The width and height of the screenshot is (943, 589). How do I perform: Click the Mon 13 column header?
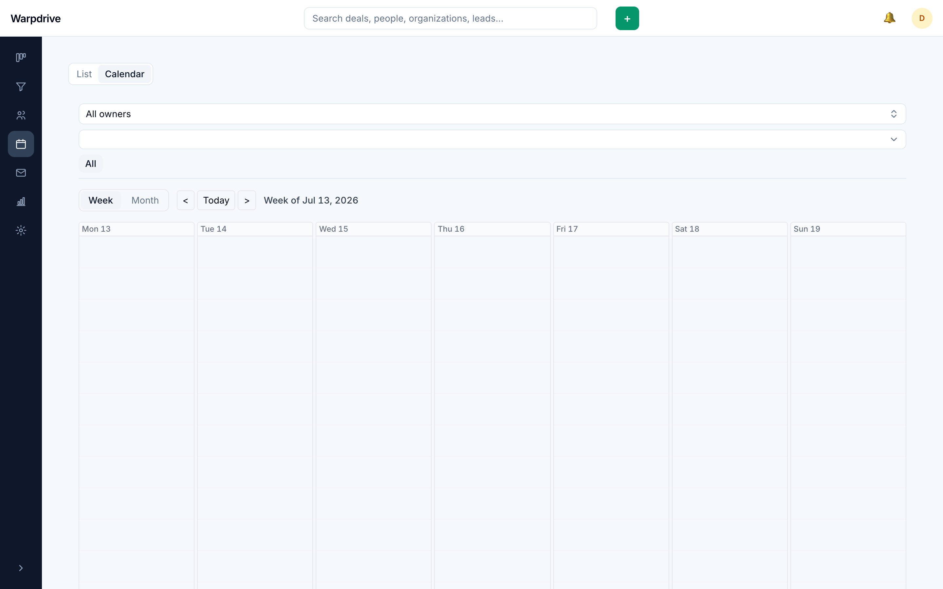pyautogui.click(x=137, y=229)
